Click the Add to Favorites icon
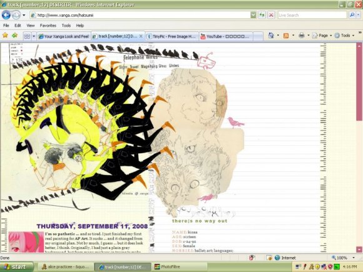This screenshot has height=272, width=363. tap(15, 36)
